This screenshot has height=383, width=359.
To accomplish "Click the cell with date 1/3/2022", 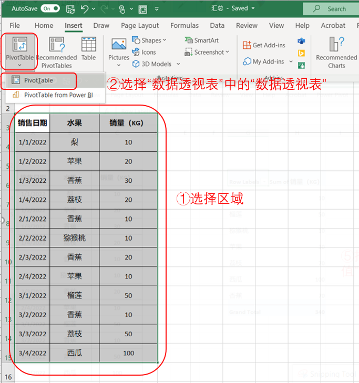I will (32, 181).
